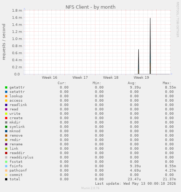Click the Munin 2.0.76 footer text
This screenshot has height=192, width=181.
click(90, 188)
